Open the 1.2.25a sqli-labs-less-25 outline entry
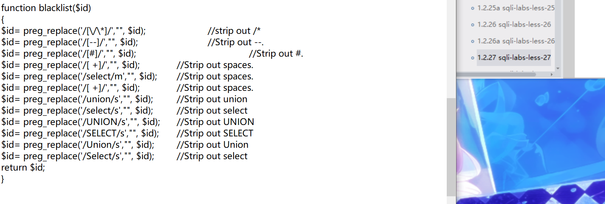 (516, 8)
